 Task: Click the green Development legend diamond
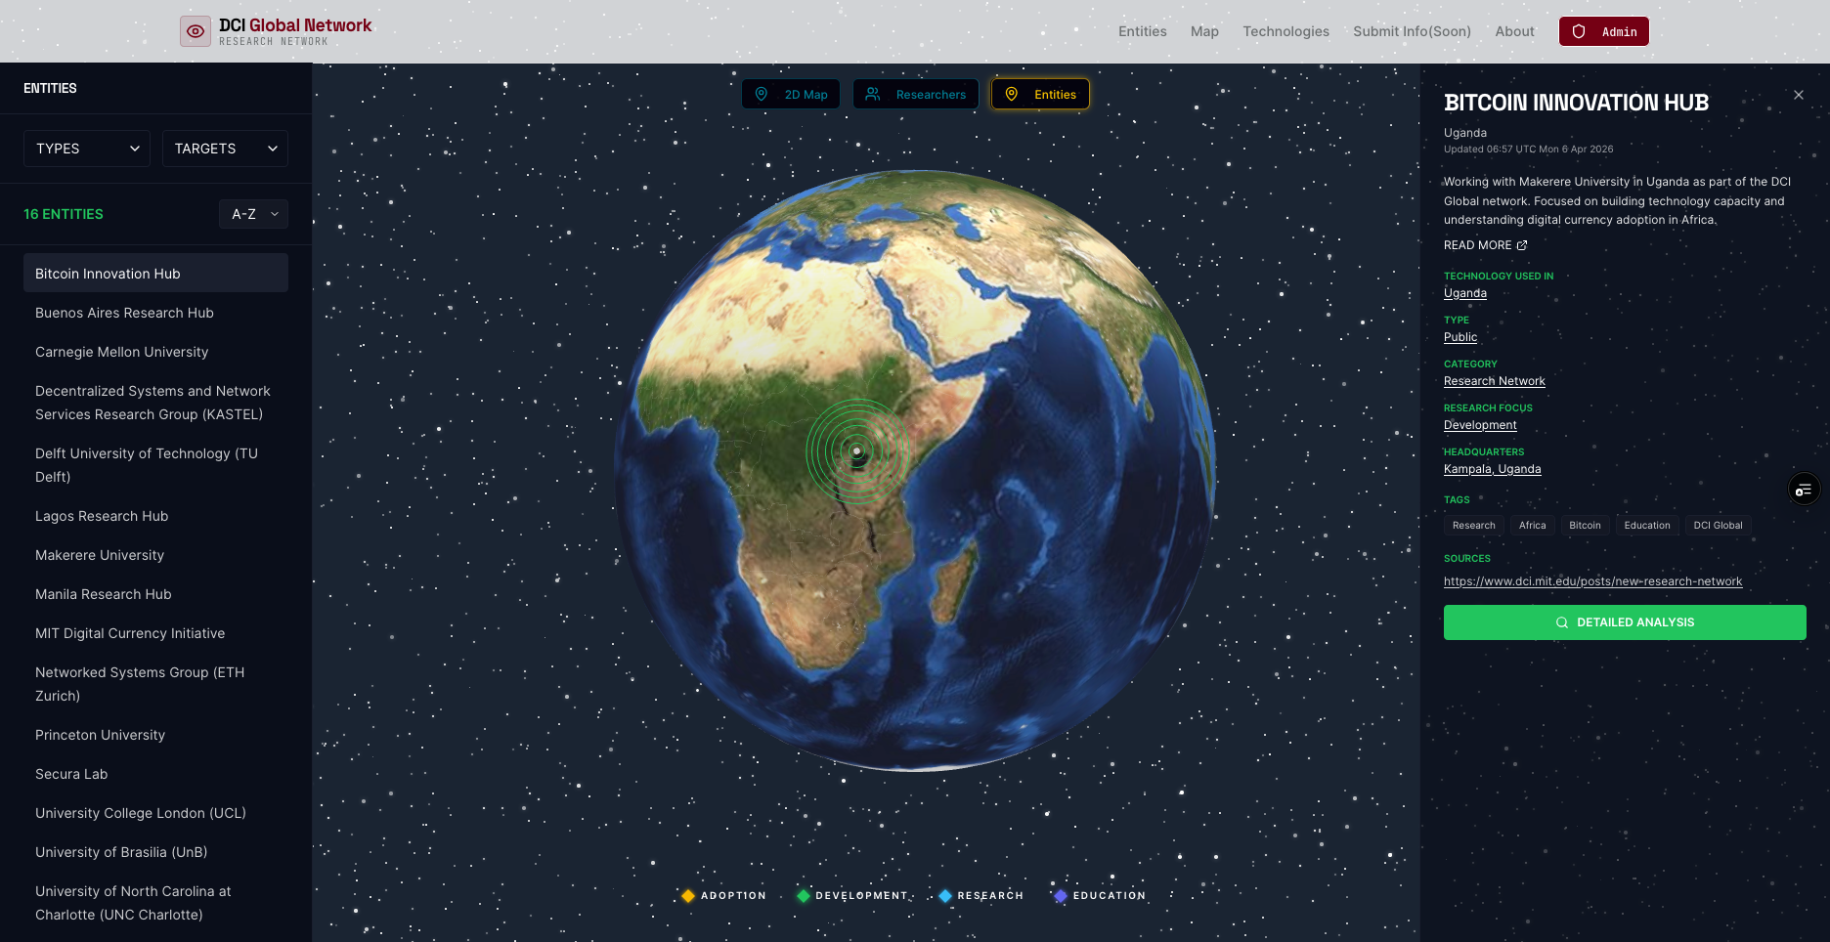click(x=804, y=896)
